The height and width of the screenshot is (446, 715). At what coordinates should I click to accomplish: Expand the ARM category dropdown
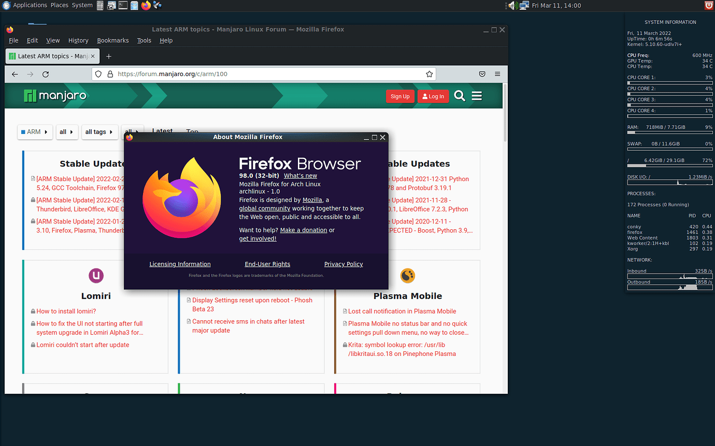(35, 132)
